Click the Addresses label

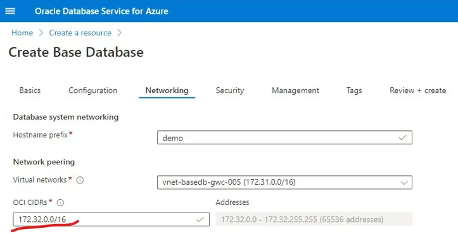[232, 202]
